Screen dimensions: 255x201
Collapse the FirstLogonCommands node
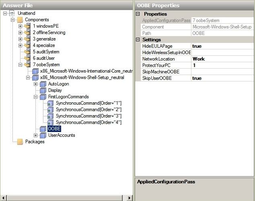[35, 97]
